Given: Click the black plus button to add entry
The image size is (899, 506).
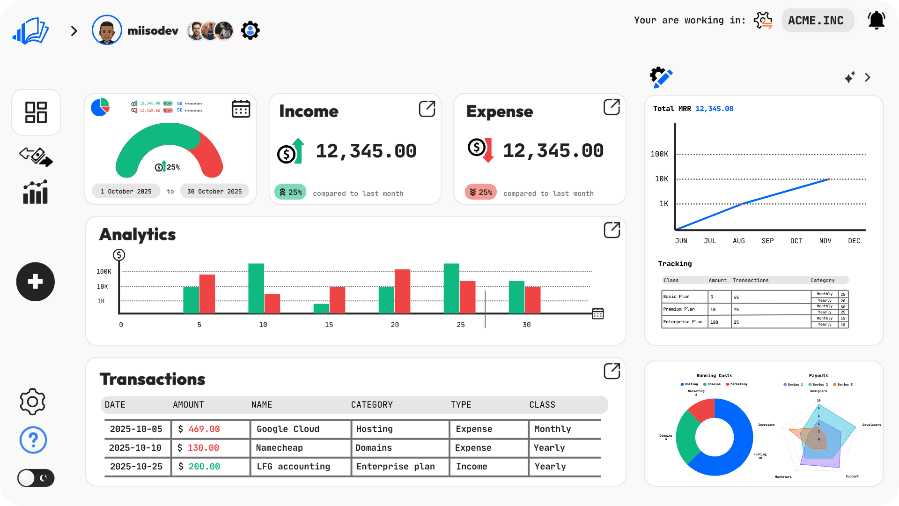Looking at the screenshot, I should (x=35, y=282).
